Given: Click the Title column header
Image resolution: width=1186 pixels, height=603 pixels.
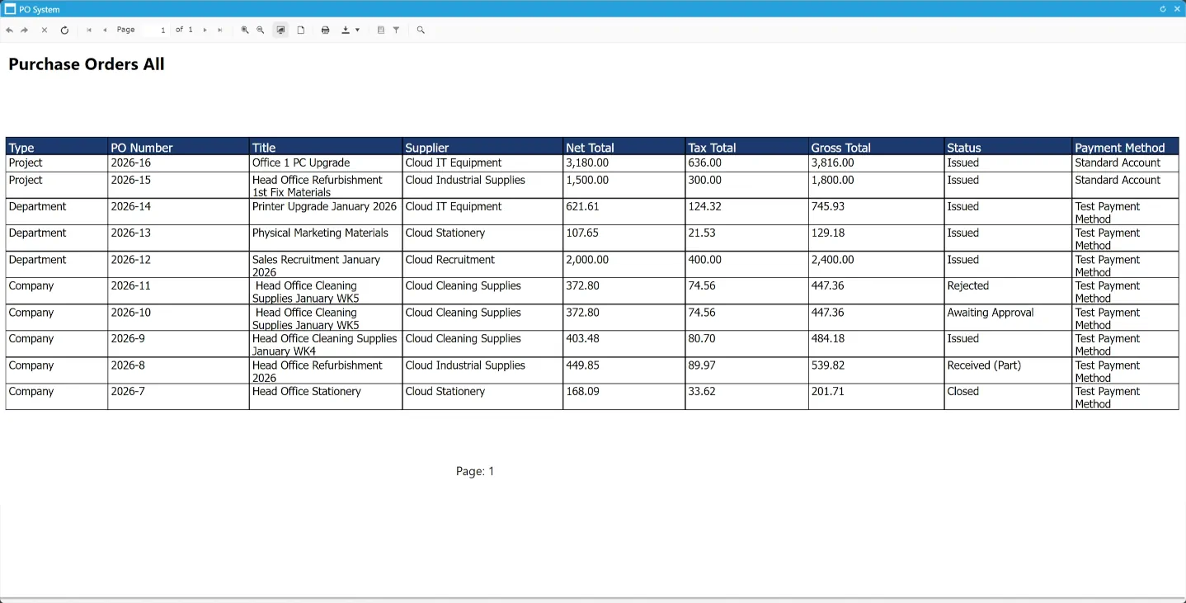Looking at the screenshot, I should coord(326,147).
